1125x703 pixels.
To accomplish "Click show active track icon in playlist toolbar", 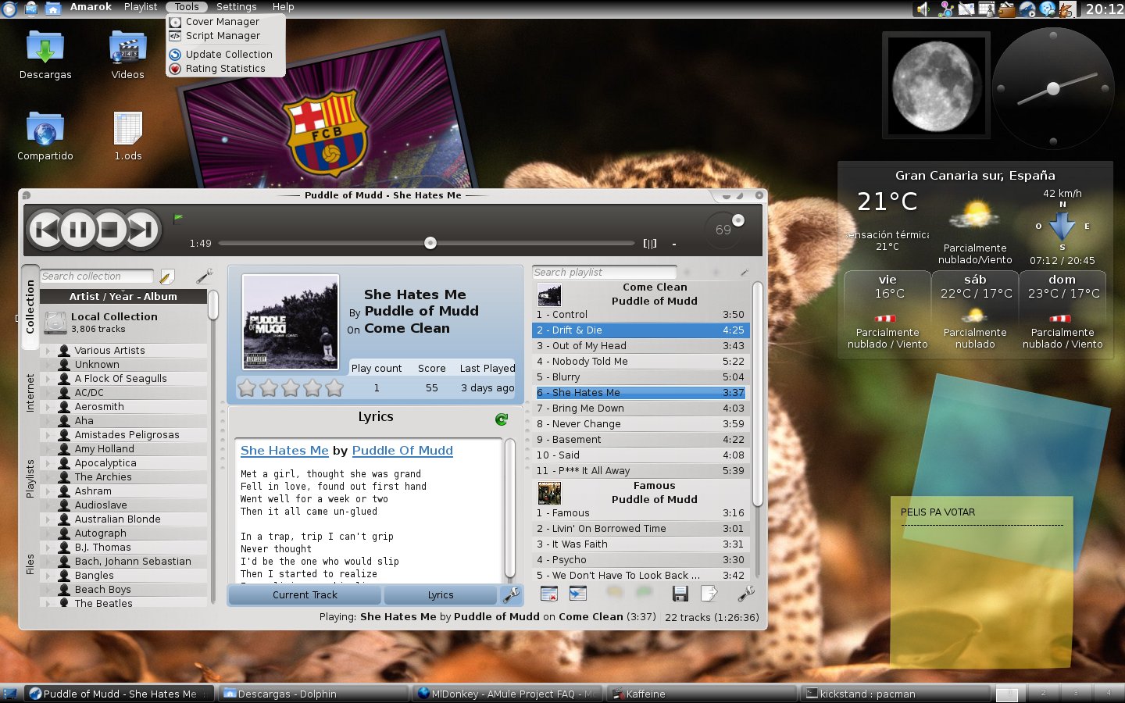I will 578,594.
